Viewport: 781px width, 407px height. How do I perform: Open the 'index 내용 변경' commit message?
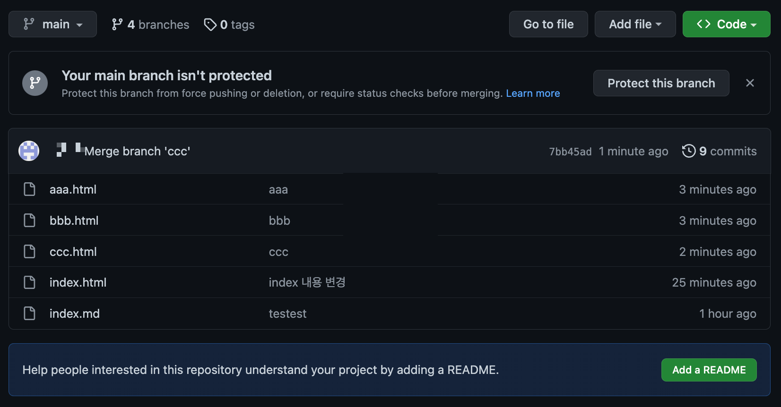click(x=307, y=282)
